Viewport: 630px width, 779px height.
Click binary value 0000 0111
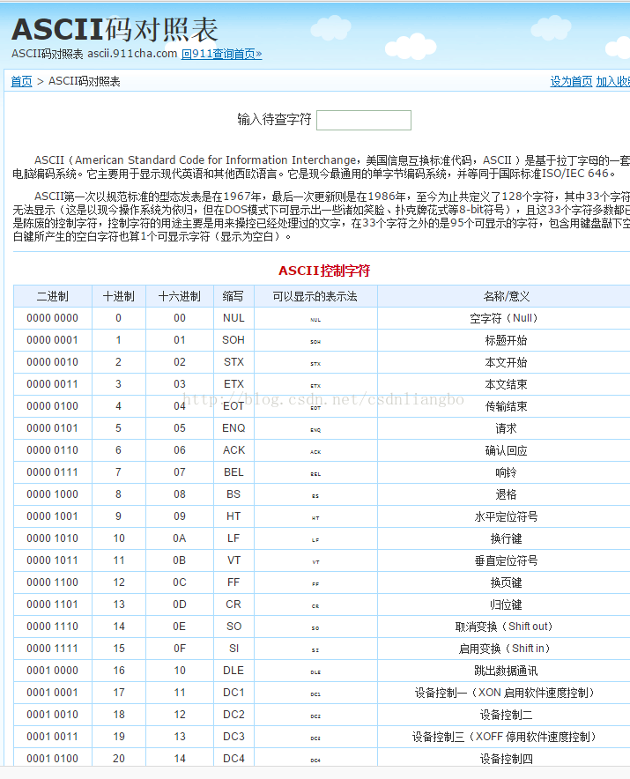point(52,472)
